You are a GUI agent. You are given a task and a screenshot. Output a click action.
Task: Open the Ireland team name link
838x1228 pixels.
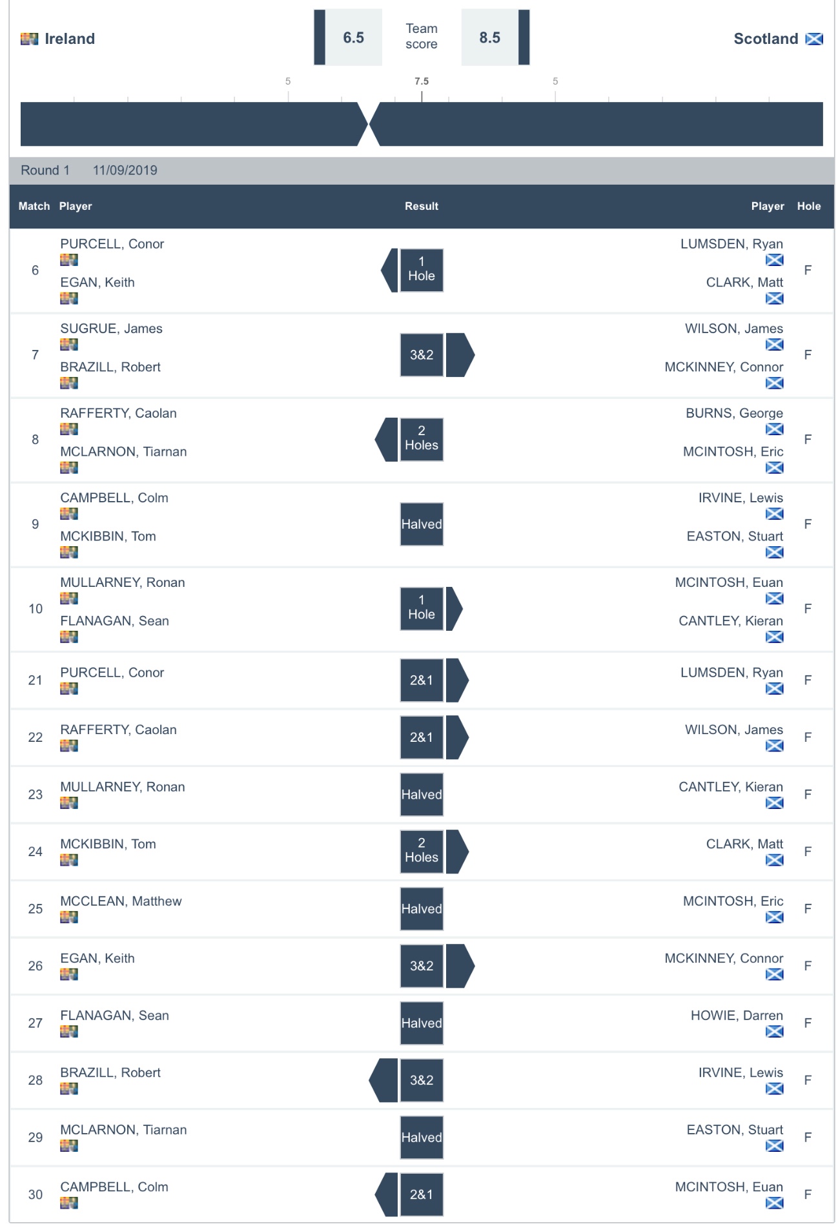pos(70,39)
